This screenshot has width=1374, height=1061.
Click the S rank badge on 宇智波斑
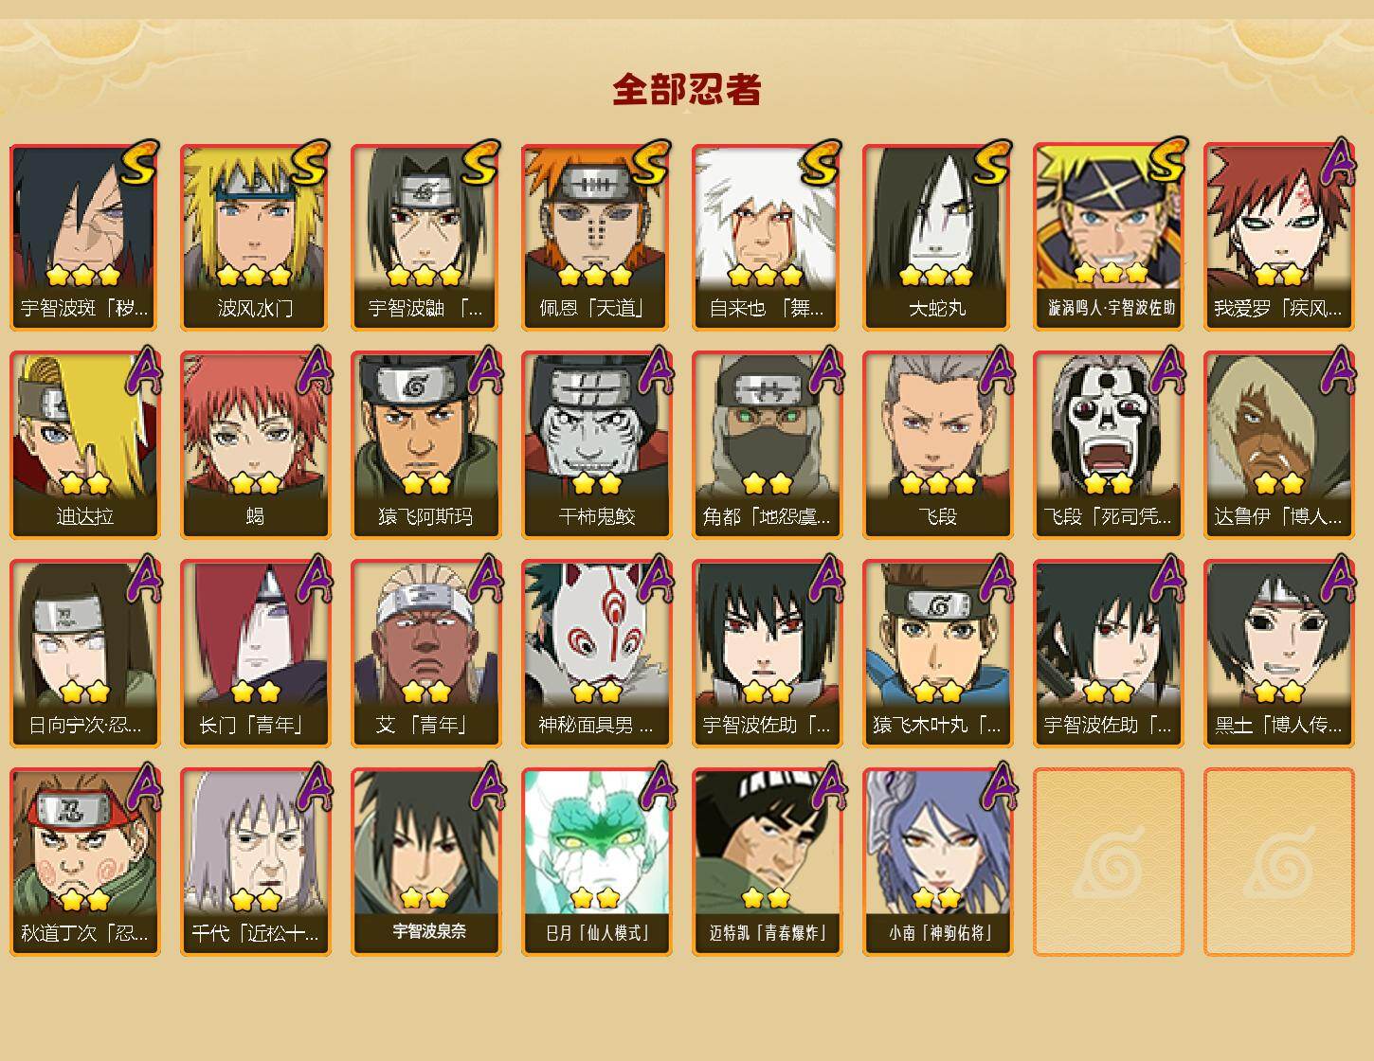pyautogui.click(x=140, y=163)
